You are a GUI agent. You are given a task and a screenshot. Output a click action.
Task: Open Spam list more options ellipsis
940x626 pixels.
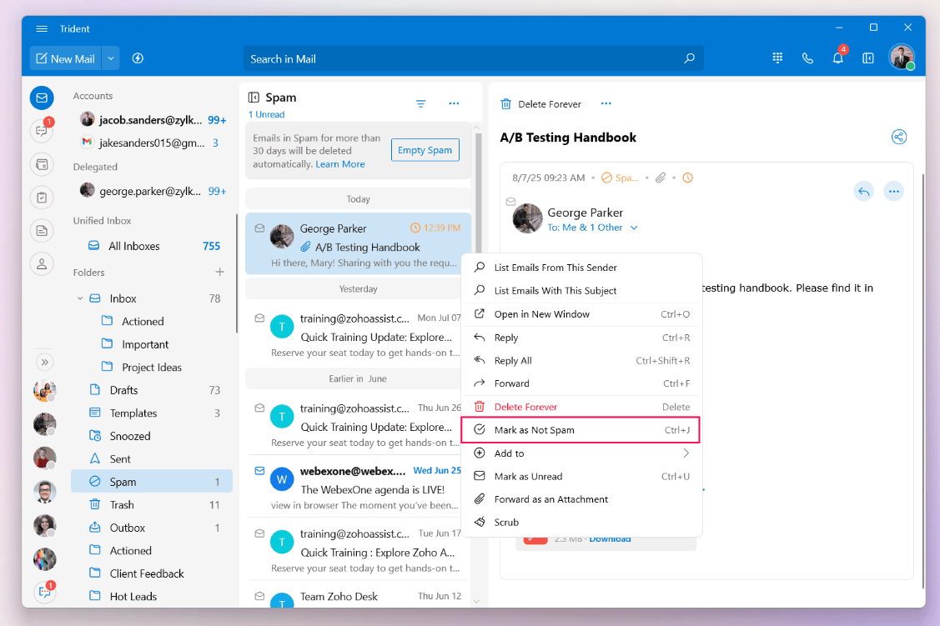point(454,103)
